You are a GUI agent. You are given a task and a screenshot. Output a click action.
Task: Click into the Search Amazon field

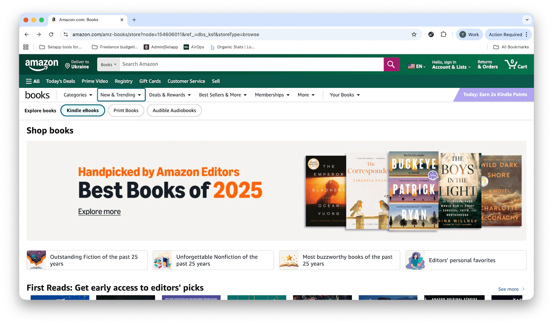(251, 64)
